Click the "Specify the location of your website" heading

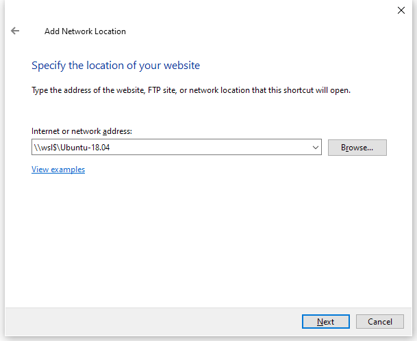pyautogui.click(x=116, y=66)
